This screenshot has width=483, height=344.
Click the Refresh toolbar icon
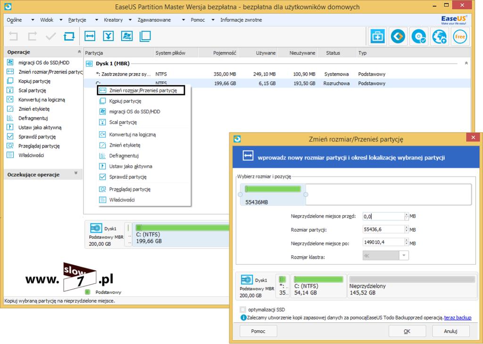(x=69, y=36)
